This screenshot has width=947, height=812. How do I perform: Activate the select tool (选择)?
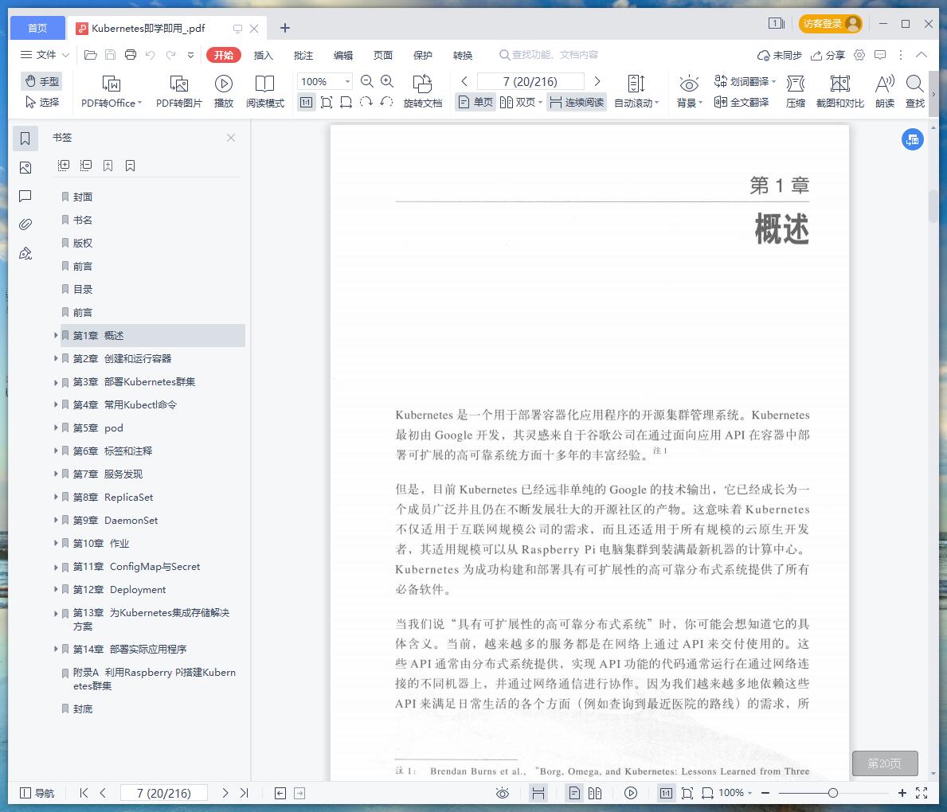(x=41, y=103)
